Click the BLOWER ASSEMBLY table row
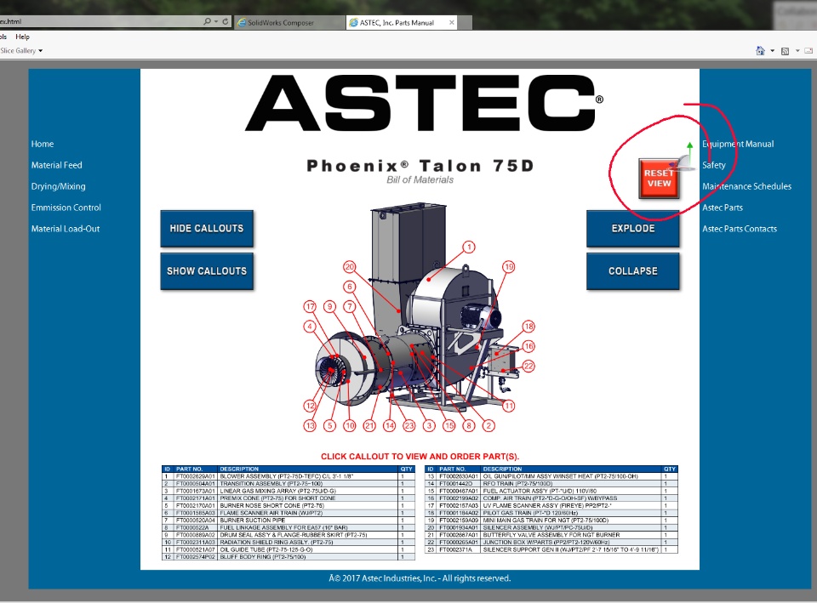The height and width of the screenshot is (603, 817). pos(289,476)
